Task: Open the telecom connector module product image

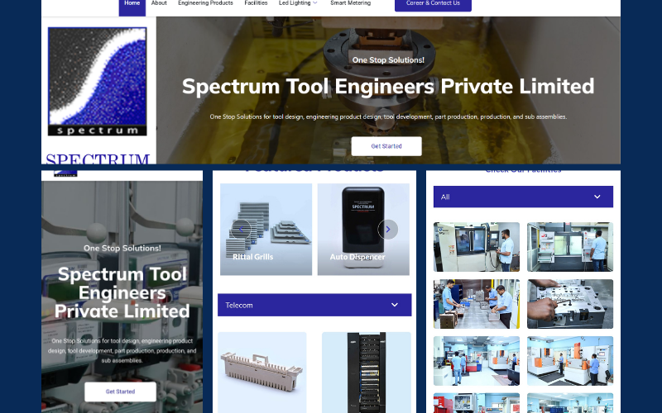Action: tap(262, 373)
